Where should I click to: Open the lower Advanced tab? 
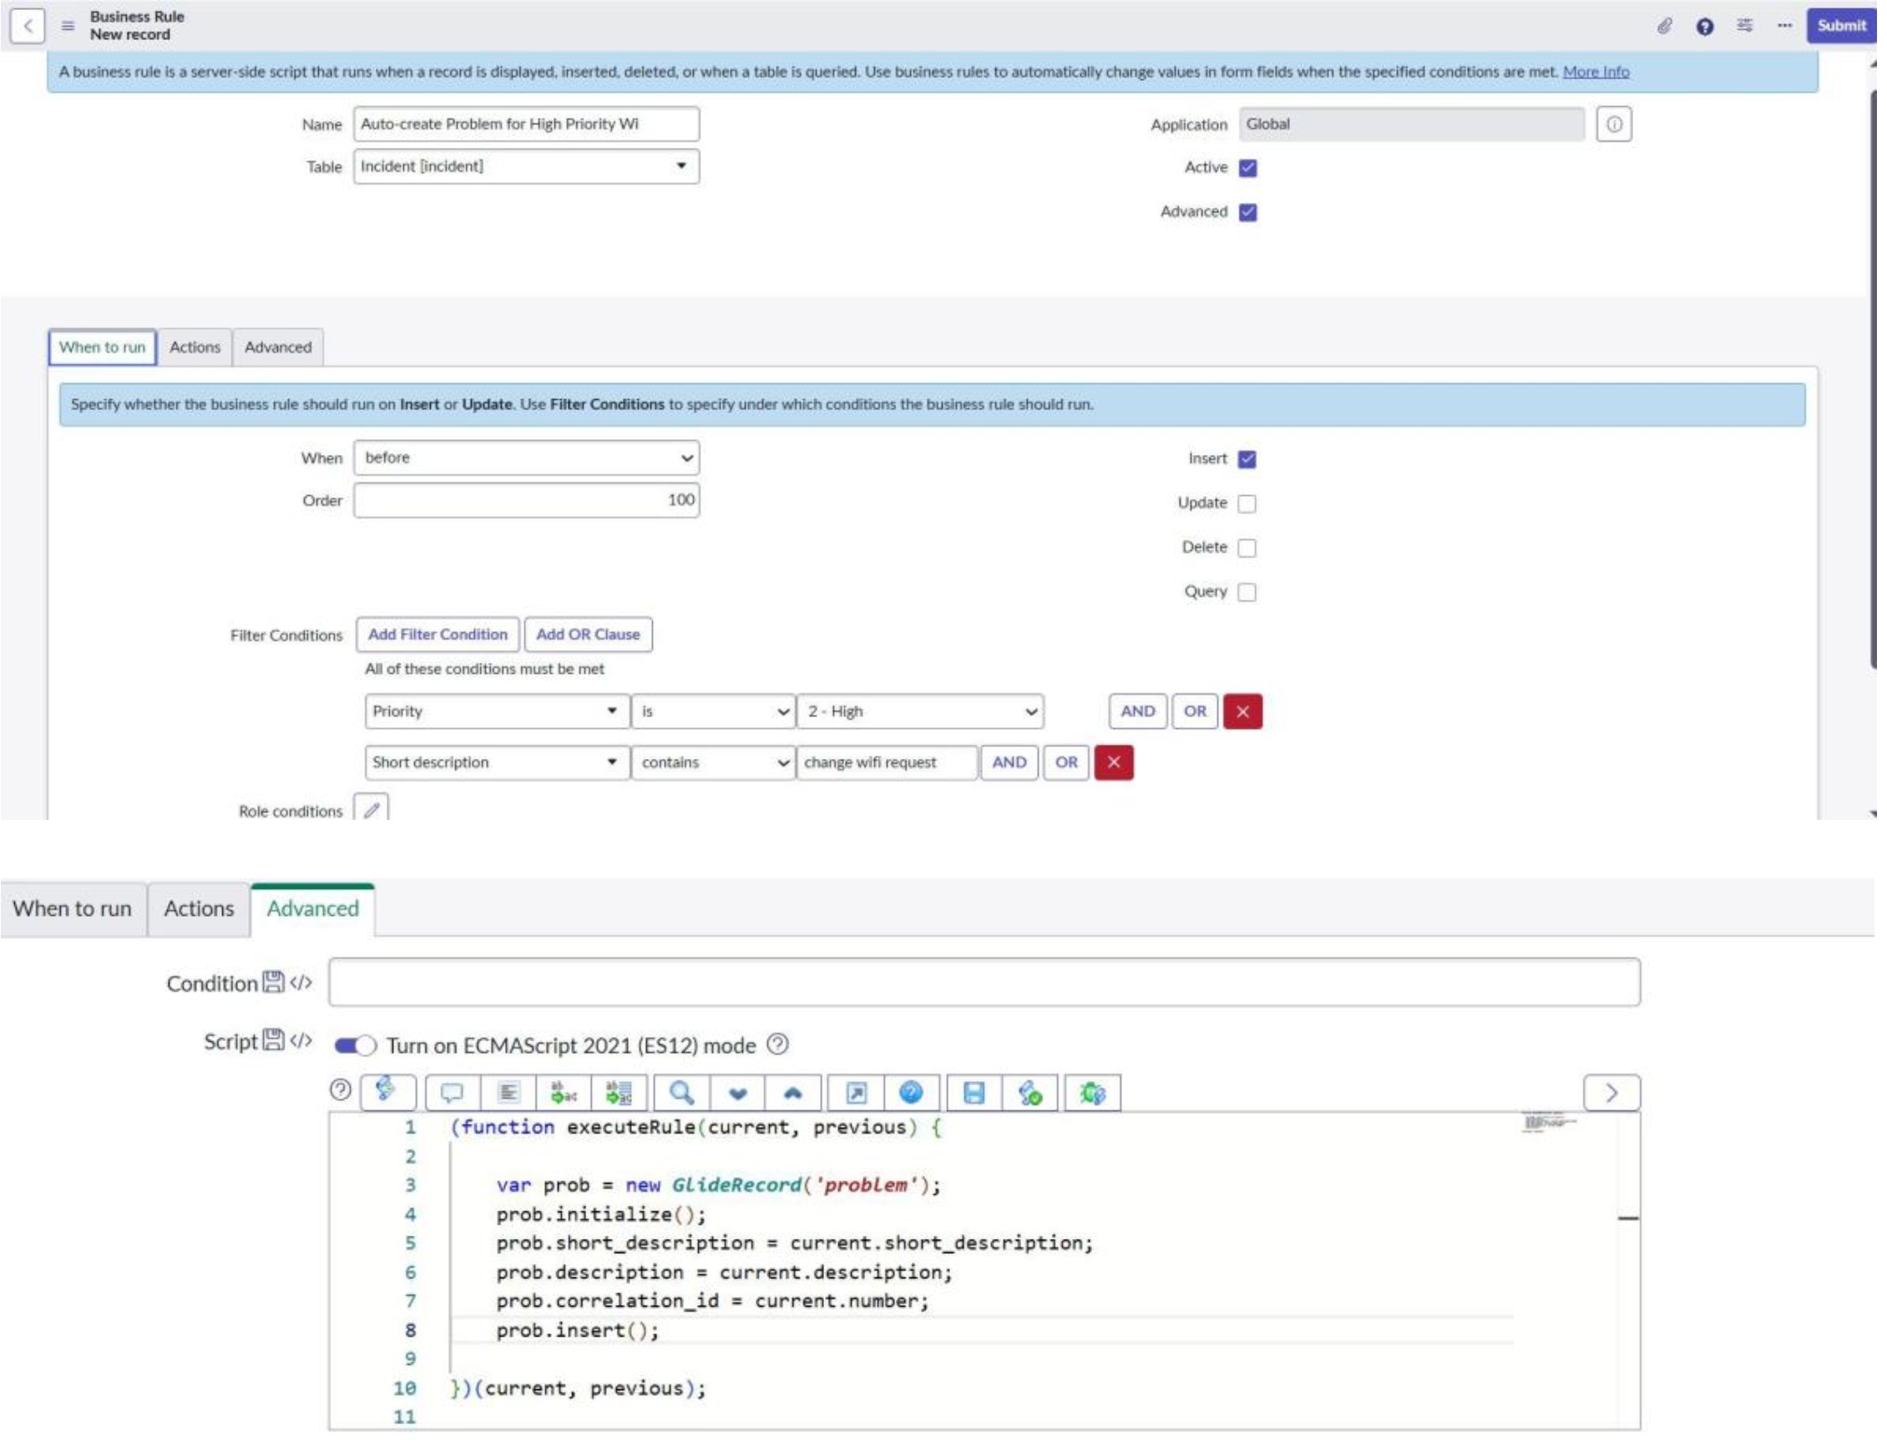[x=312, y=908]
